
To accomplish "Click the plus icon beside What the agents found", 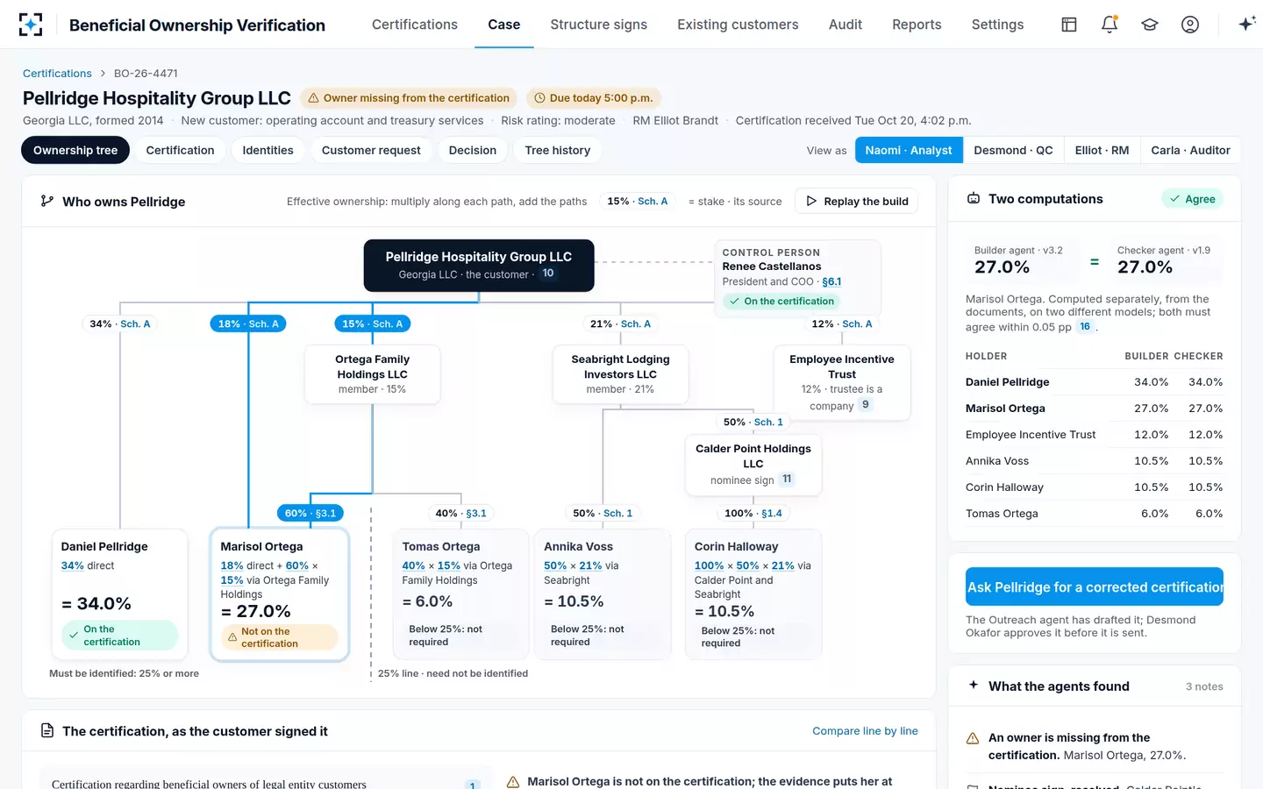I will point(974,686).
